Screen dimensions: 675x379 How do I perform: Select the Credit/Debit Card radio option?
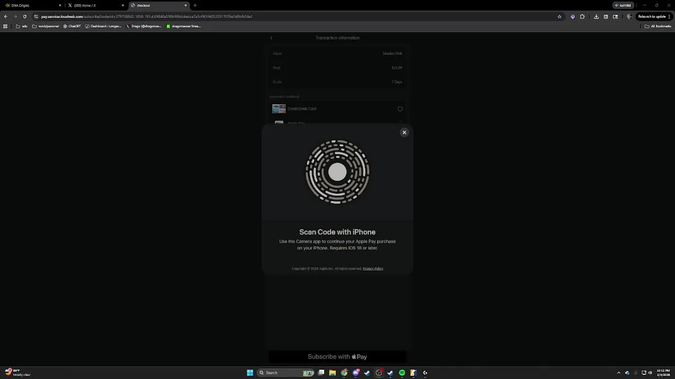click(400, 109)
